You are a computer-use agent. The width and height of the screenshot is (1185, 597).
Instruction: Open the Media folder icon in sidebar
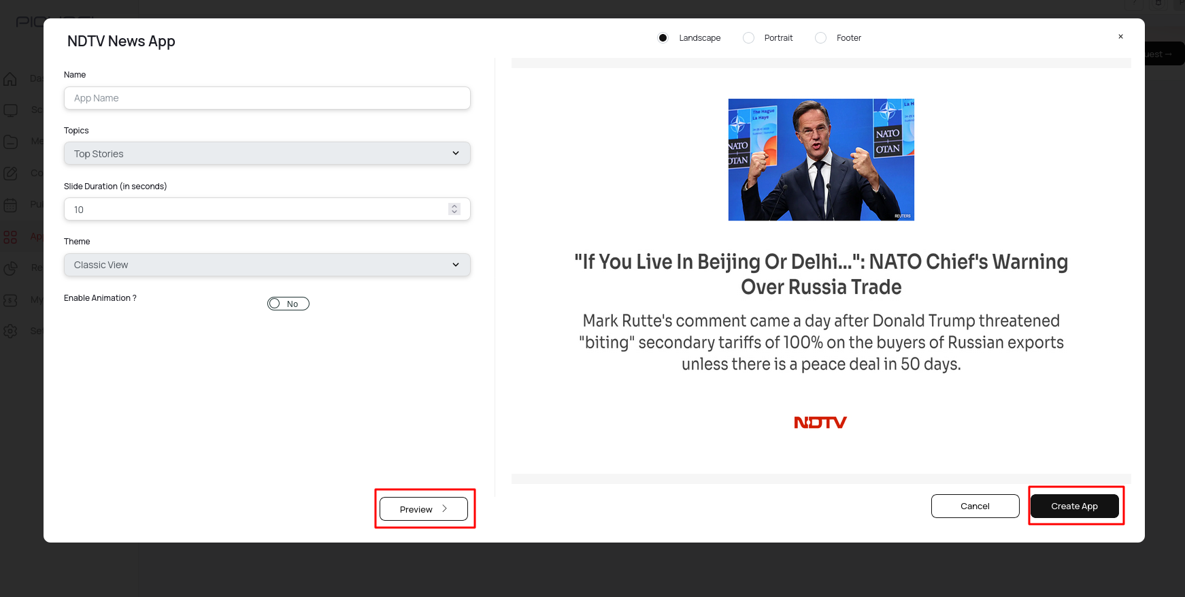tap(10, 142)
